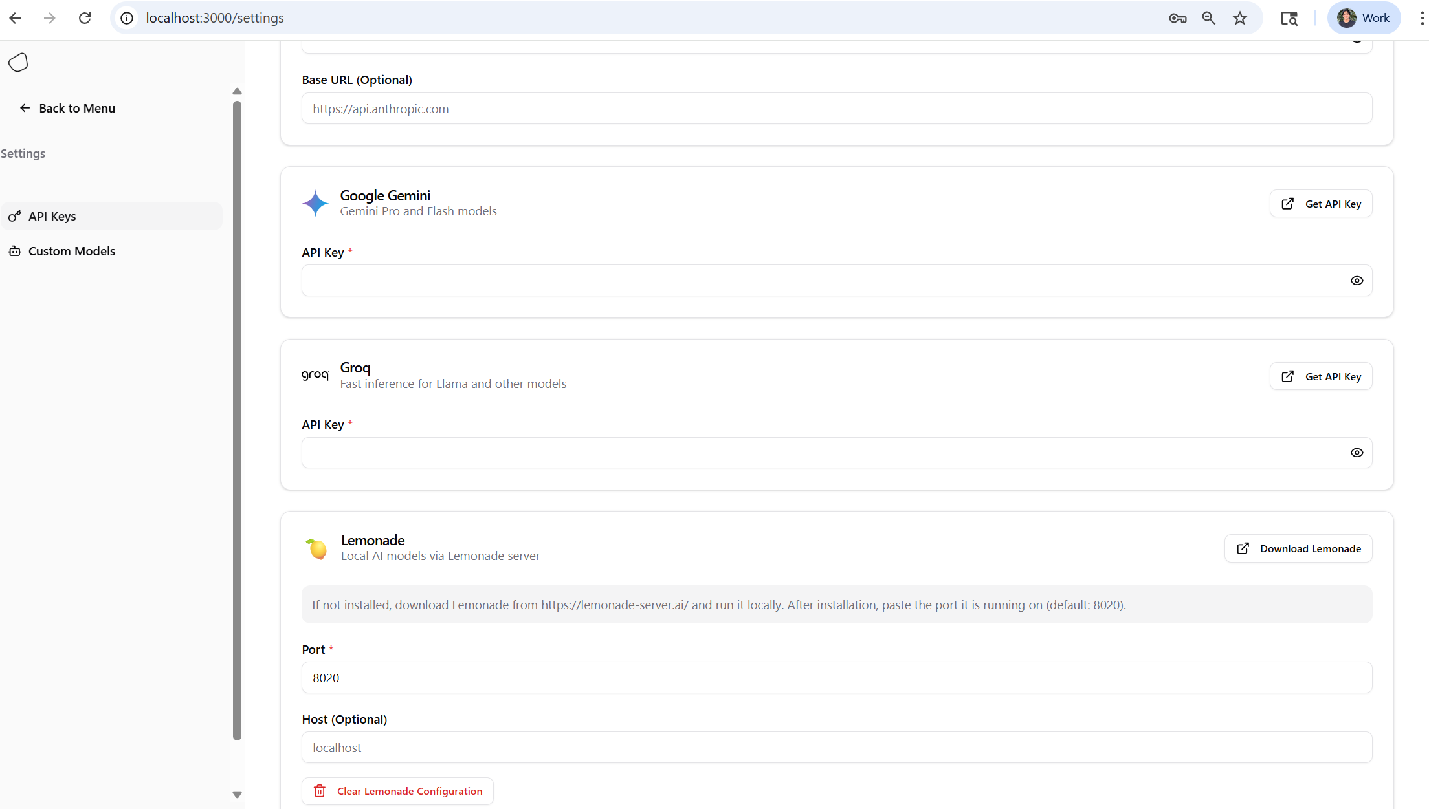This screenshot has height=809, width=1429.
Task: Navigate using Back to Menu
Action: coord(67,108)
